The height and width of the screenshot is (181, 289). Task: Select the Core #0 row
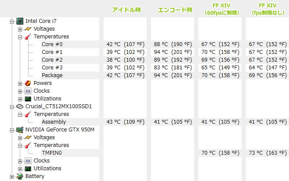pos(70,44)
